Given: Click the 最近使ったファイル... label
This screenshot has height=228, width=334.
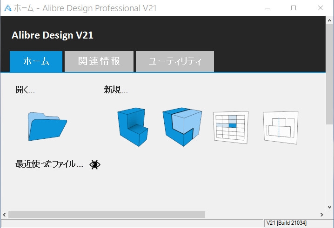Looking at the screenshot, I should [49, 164].
